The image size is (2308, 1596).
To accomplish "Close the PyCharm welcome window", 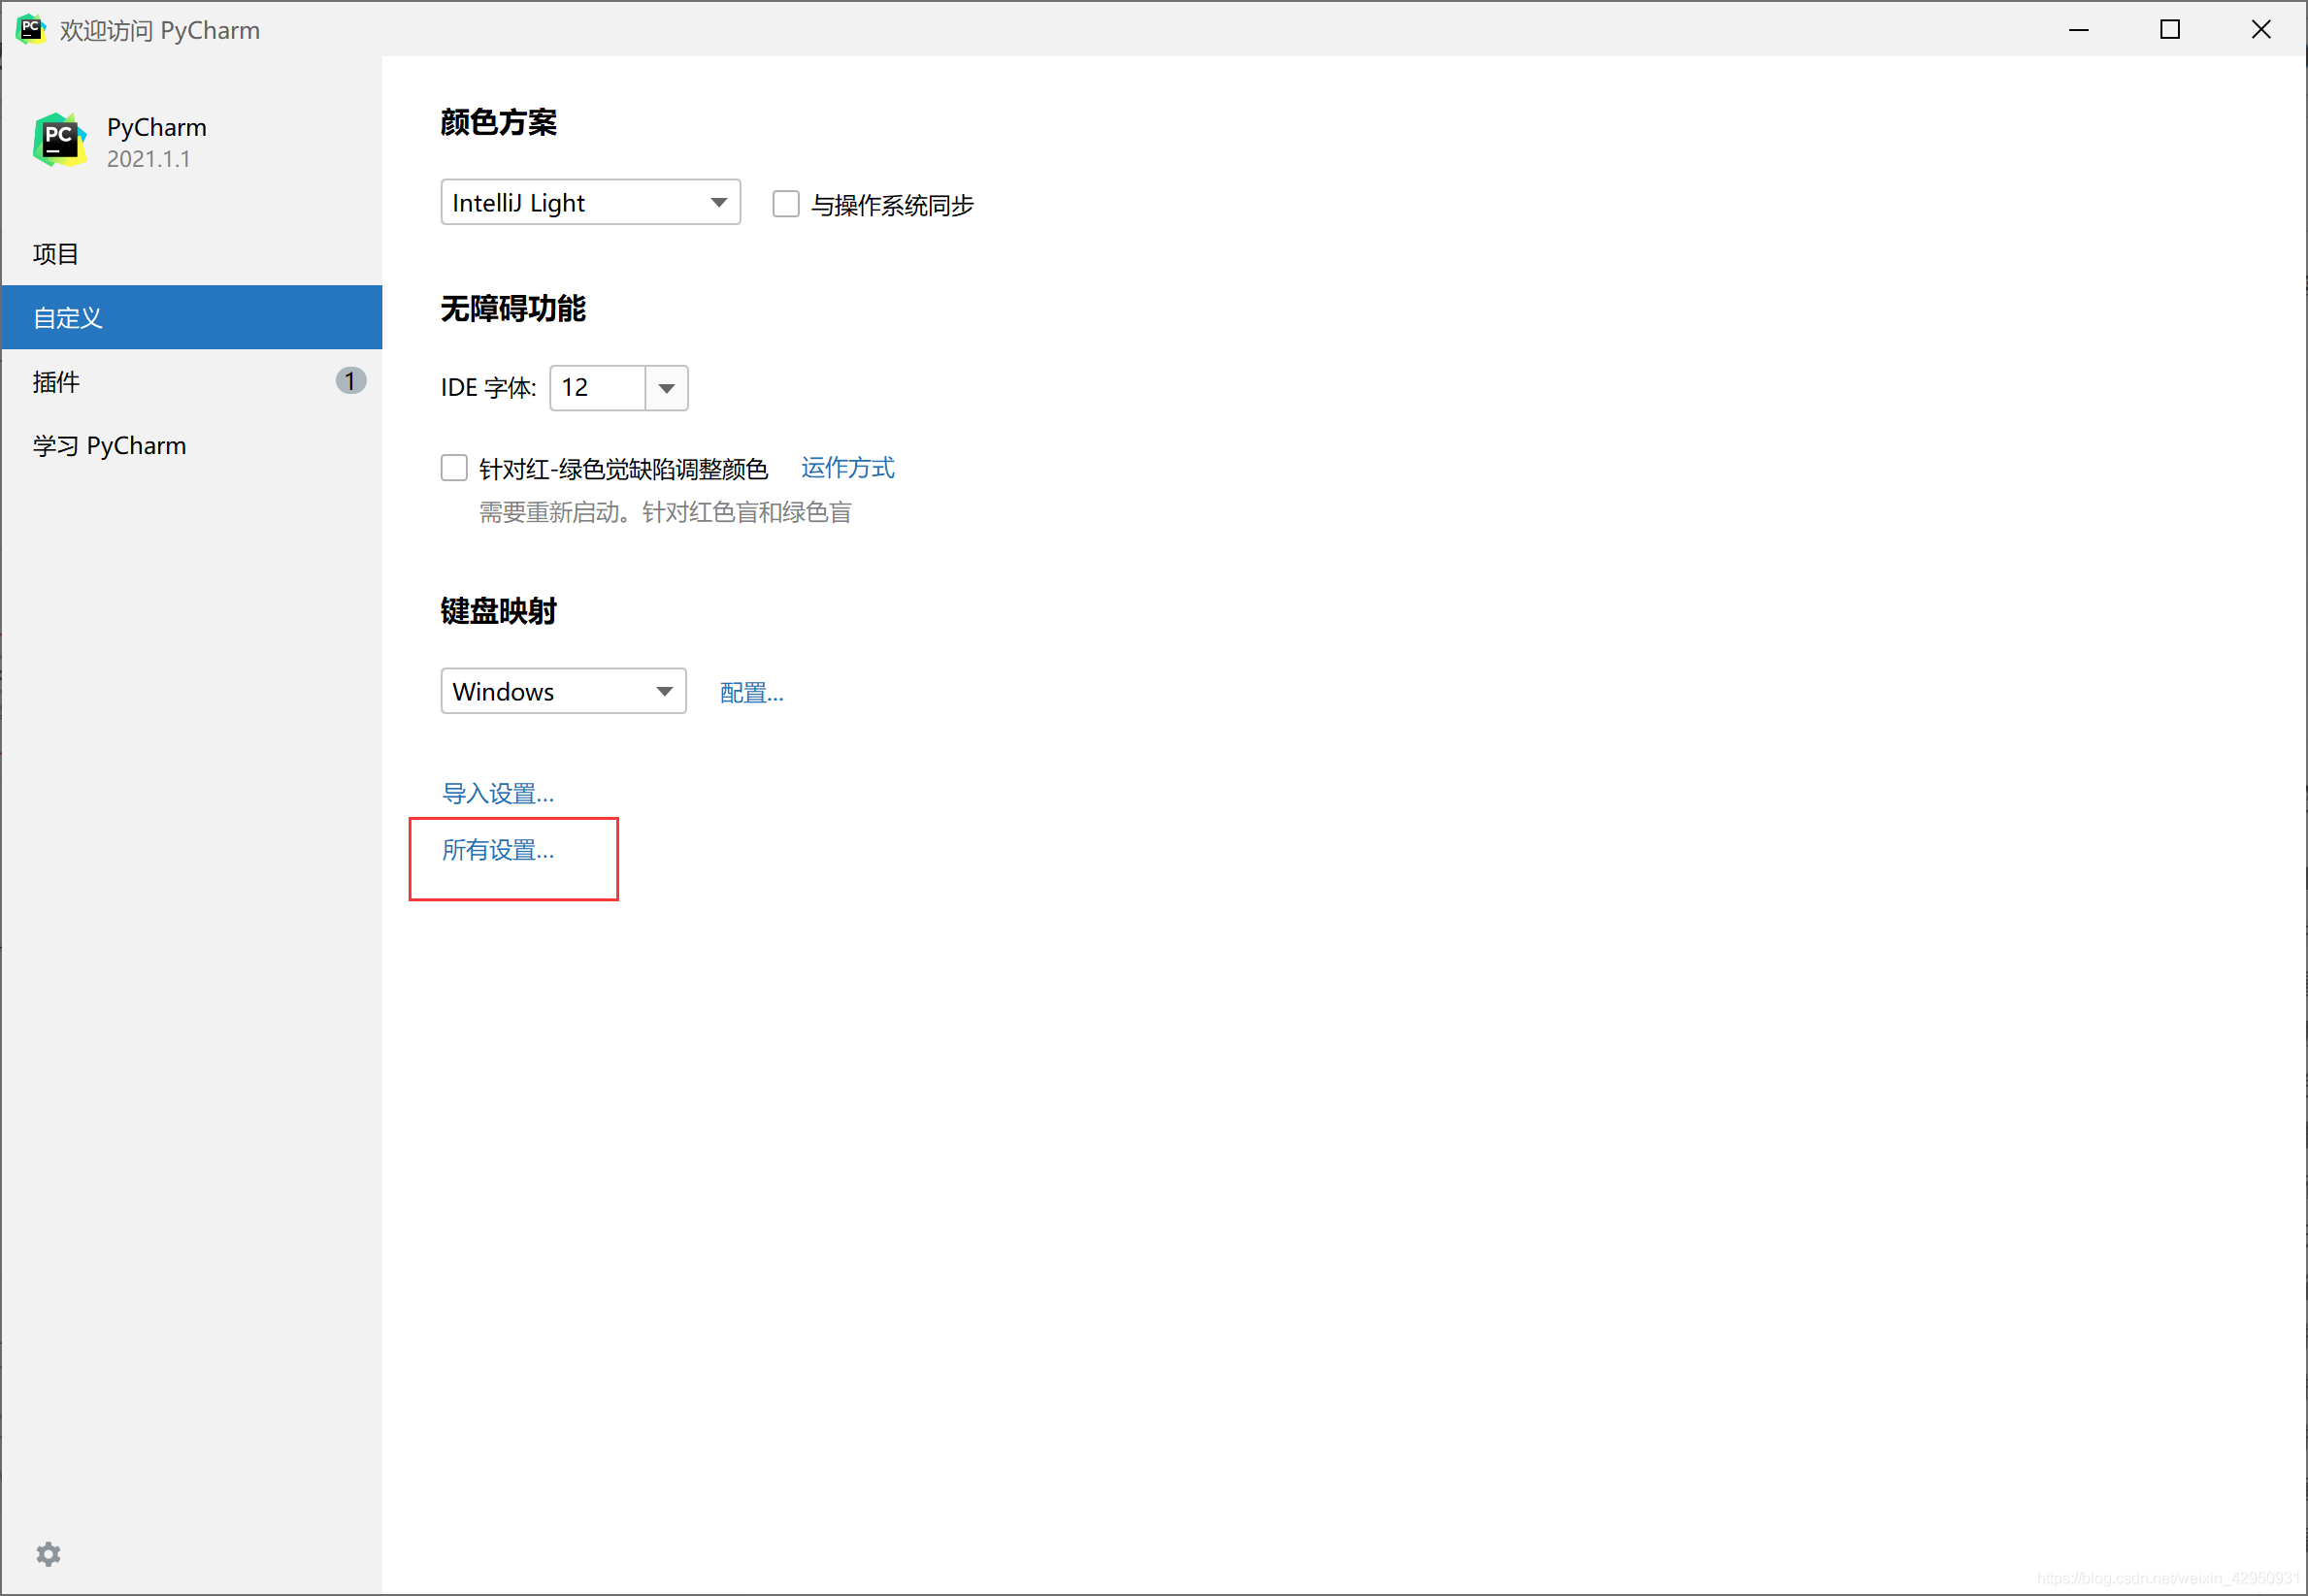I will [x=2260, y=30].
